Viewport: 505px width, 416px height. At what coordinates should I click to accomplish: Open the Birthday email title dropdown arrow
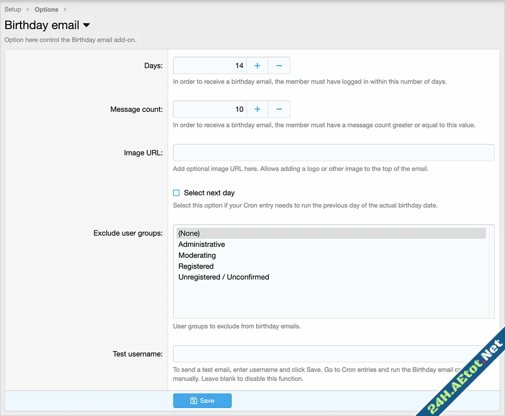coord(87,25)
